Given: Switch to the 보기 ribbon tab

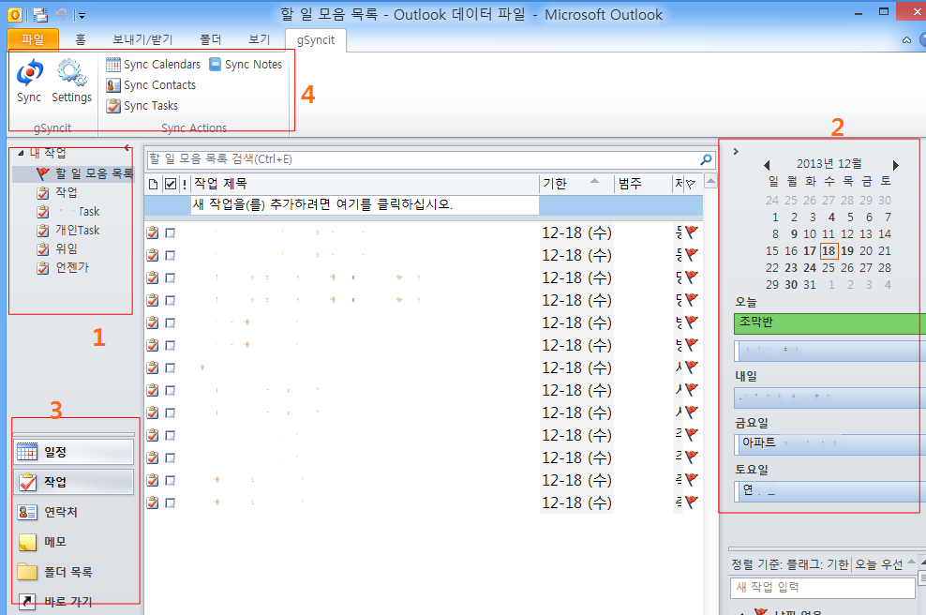Looking at the screenshot, I should 260,39.
